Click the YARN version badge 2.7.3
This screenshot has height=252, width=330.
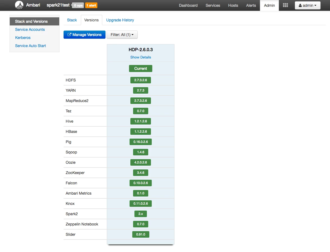click(141, 90)
